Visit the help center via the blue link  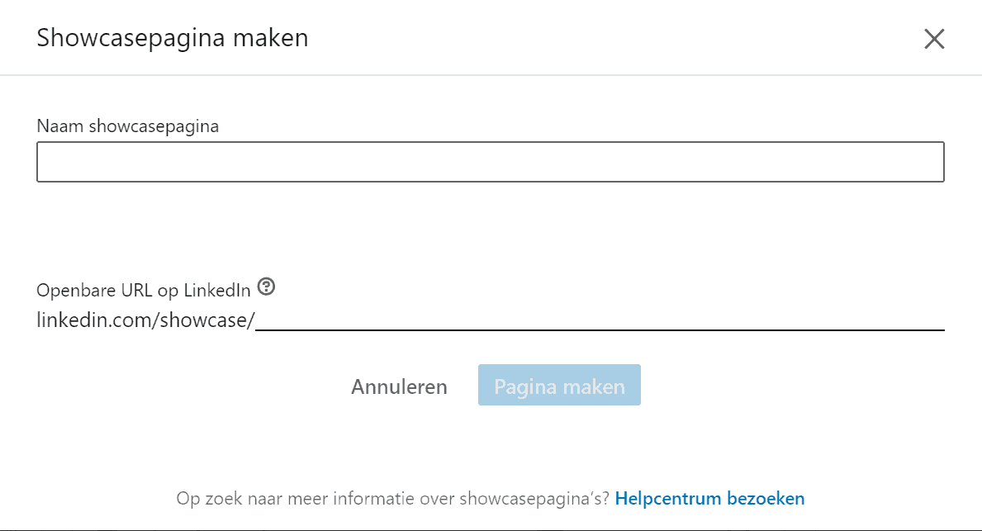[709, 499]
